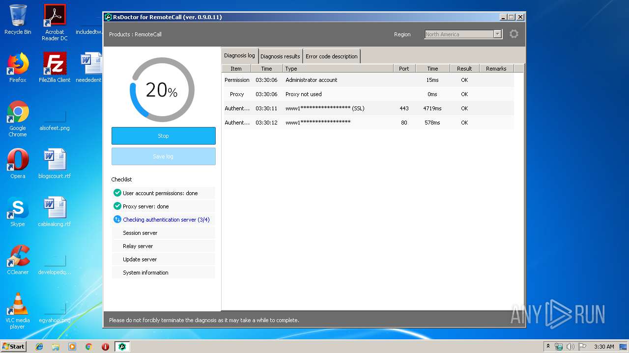Screen dimensions: 629x353
Task: Select the Relay server checklist item
Action: click(163, 246)
